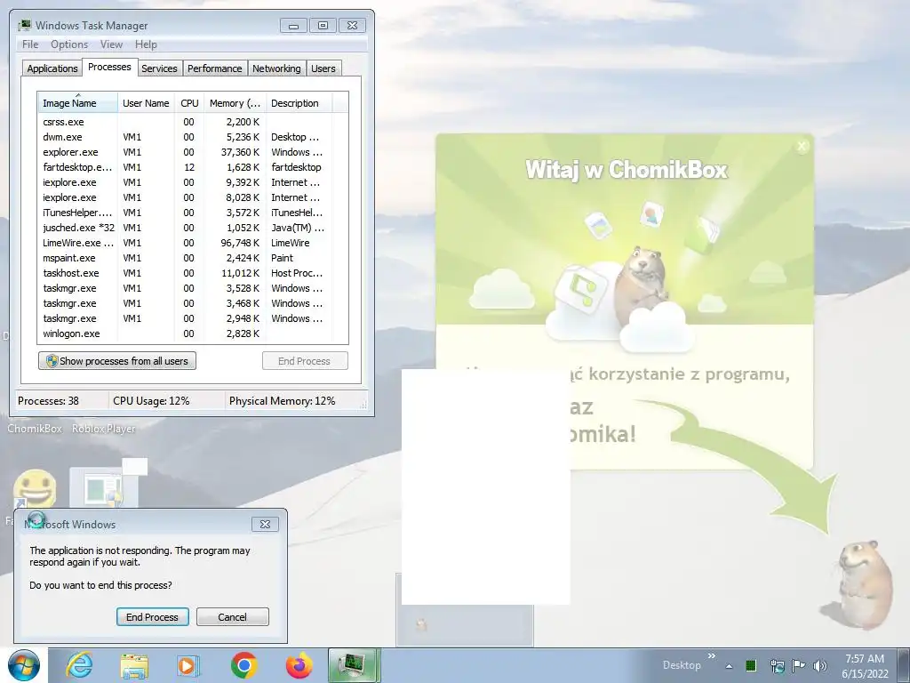The image size is (910, 683).
Task: Sort processes by Image Name column
Action: [x=78, y=103]
